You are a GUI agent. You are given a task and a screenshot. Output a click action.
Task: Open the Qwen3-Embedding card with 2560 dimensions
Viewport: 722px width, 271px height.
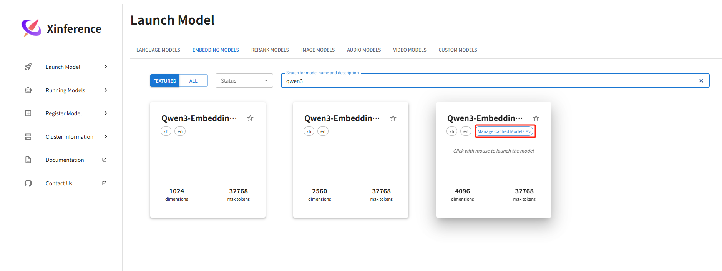pos(351,160)
